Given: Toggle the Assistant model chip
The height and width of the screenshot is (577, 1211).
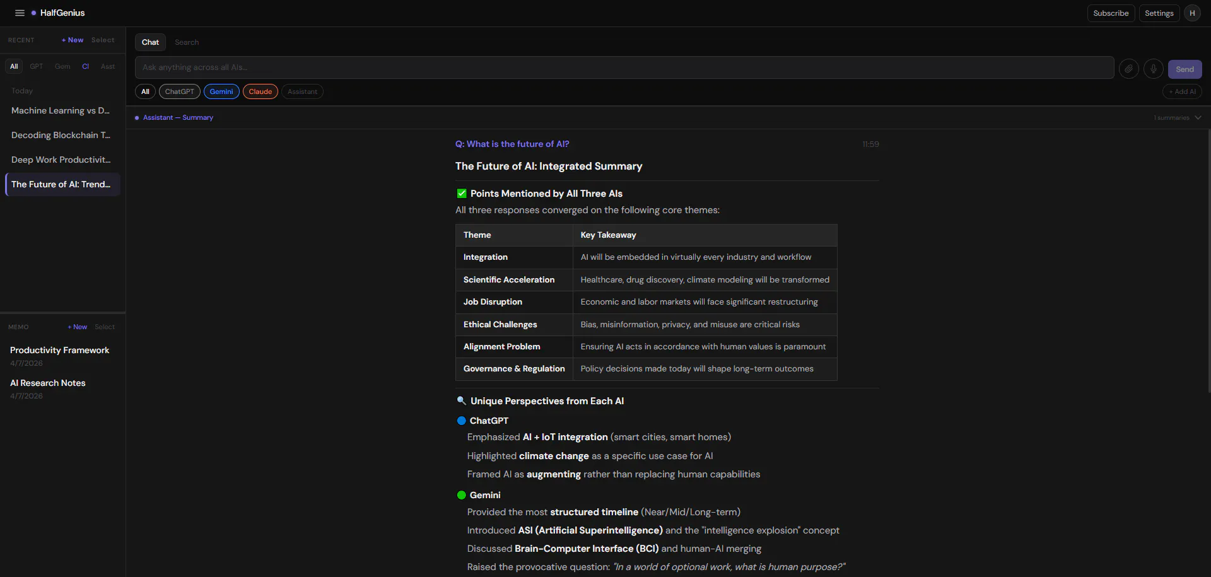Looking at the screenshot, I should [302, 91].
